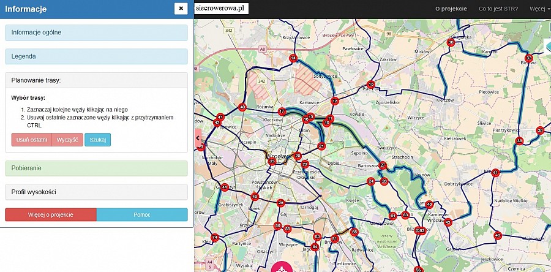The height and width of the screenshot is (272, 551).
Task: Close the Informacje panel
Action: (180, 8)
